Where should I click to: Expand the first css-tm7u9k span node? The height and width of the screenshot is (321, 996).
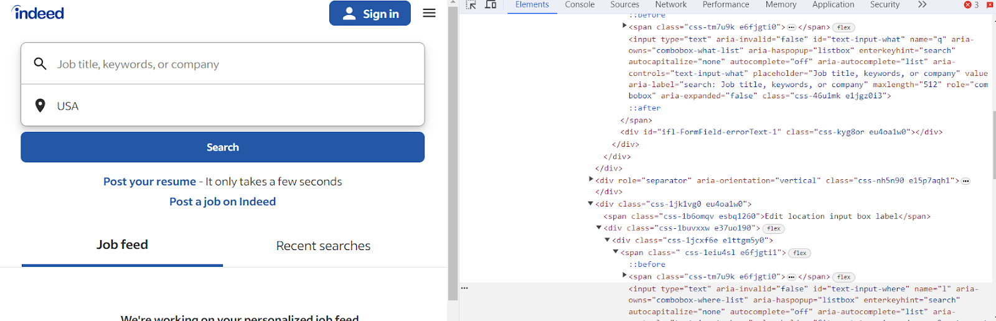click(x=624, y=27)
